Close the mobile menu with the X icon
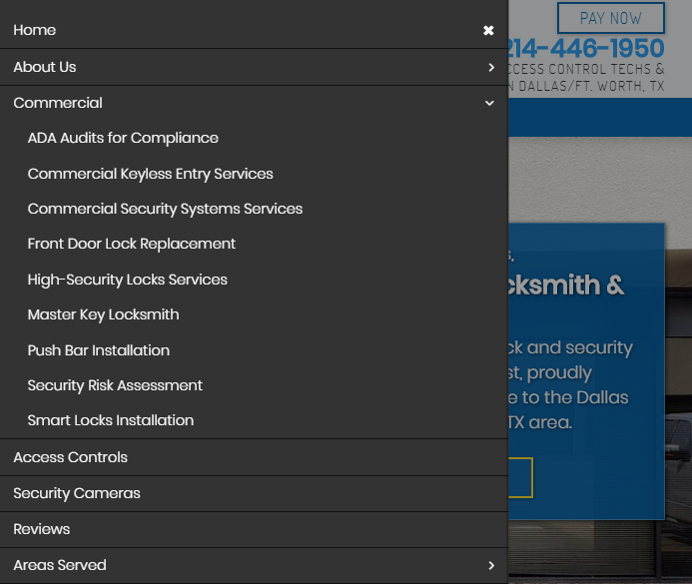The width and height of the screenshot is (692, 584). [488, 30]
